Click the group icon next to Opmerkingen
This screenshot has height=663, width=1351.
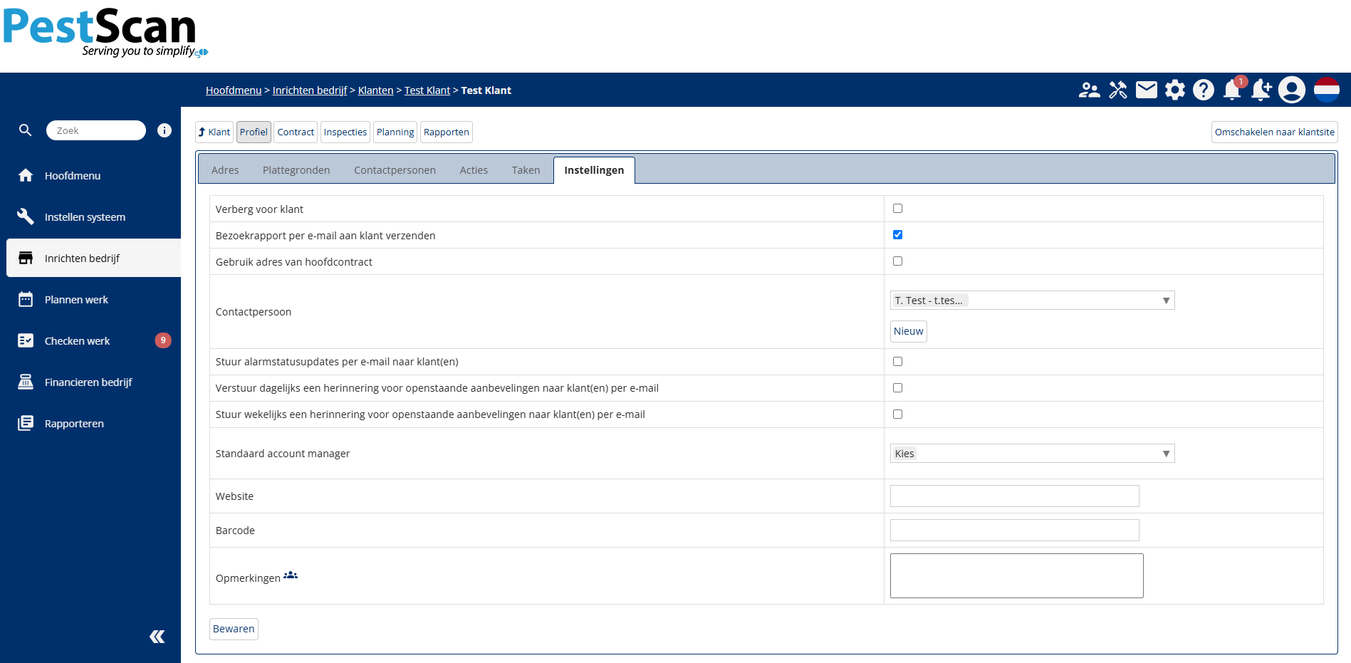click(x=291, y=575)
